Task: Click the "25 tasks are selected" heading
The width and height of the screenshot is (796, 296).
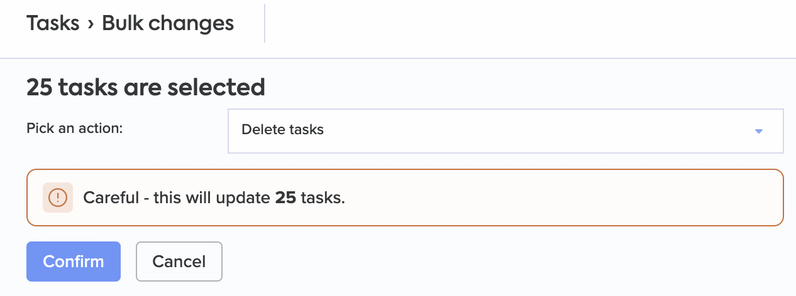Action: pos(145,87)
